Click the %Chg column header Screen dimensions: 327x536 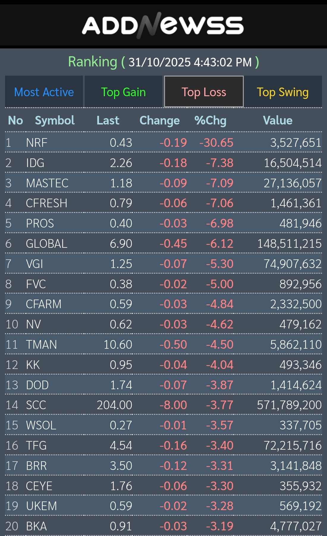(210, 120)
